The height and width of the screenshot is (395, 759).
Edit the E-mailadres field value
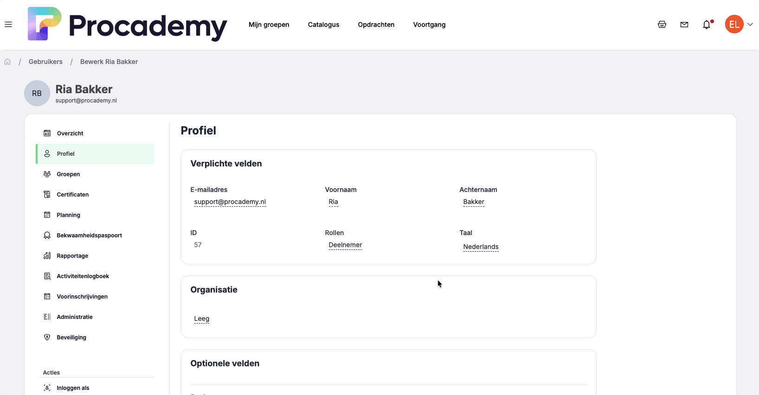(x=230, y=202)
